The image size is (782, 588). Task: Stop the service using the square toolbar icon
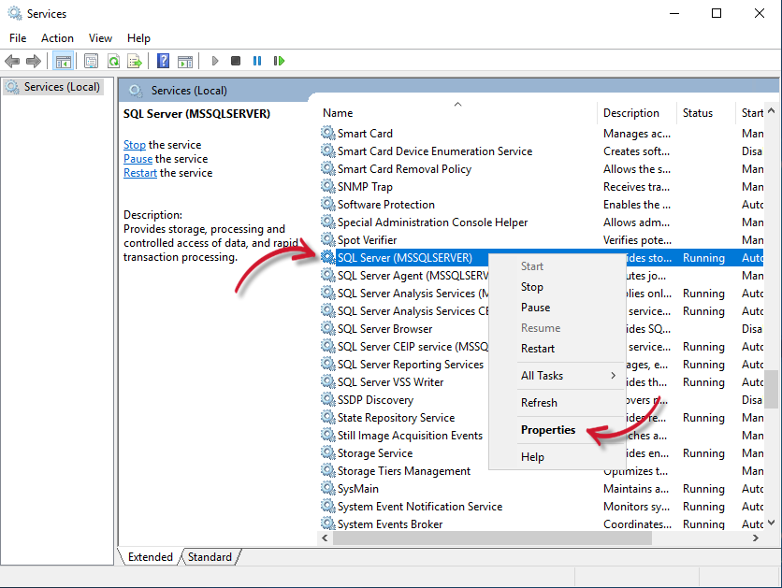click(236, 60)
